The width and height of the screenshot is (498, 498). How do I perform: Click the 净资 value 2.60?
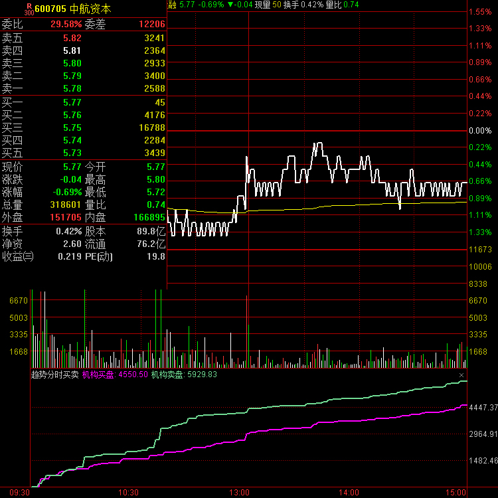pyautogui.click(x=72, y=244)
